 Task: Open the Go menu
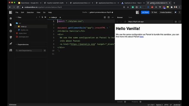pyautogui.click(x=44, y=12)
